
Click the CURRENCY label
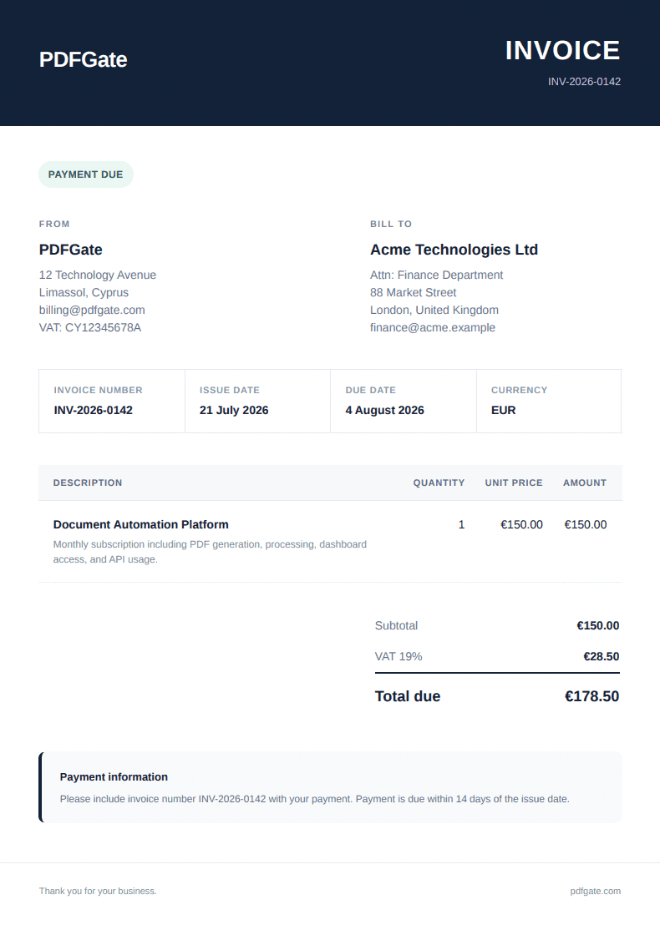pyautogui.click(x=520, y=390)
